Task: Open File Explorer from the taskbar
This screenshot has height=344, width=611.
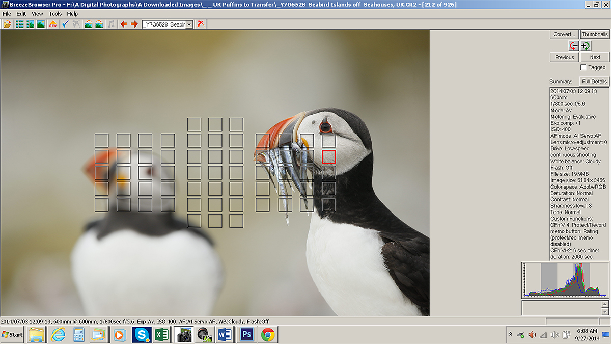Action: click(37, 335)
